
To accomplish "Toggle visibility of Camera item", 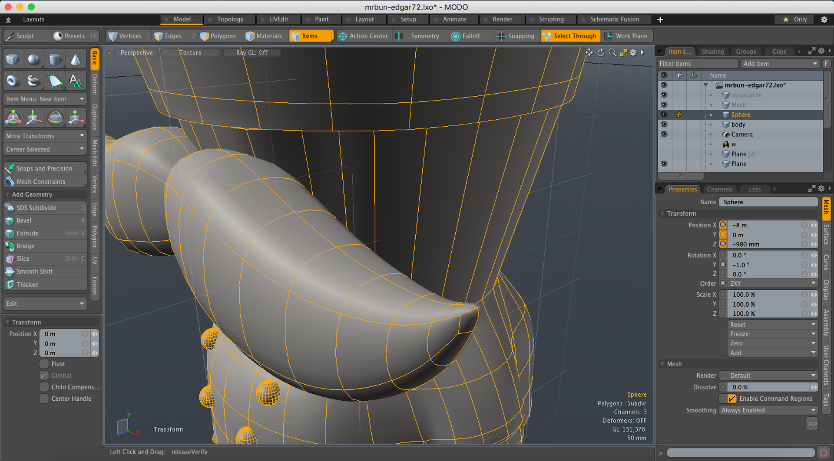I will pos(664,134).
